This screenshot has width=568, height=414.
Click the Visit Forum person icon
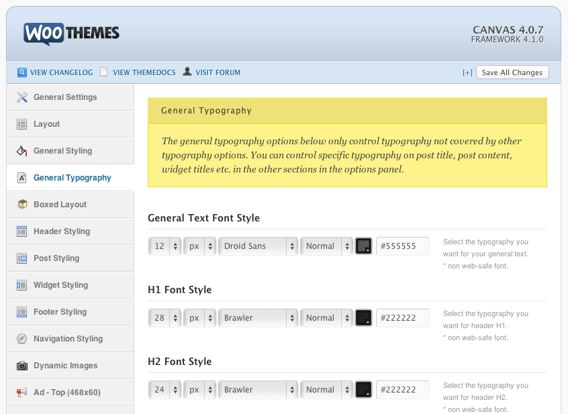pos(187,71)
